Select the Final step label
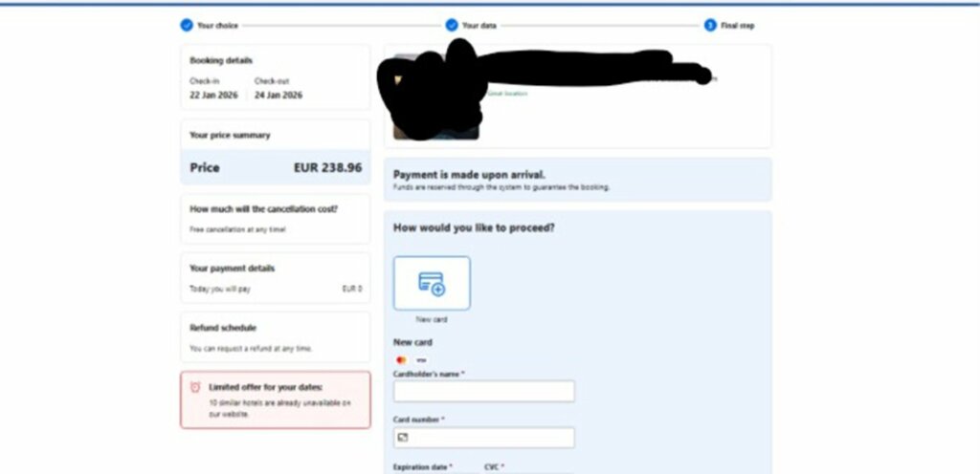980x474 pixels. coord(738,26)
